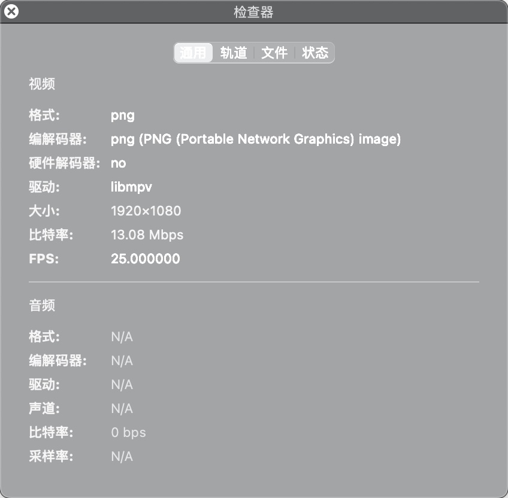Click the FPS label
Image resolution: width=508 pixels, height=498 pixels.
click(x=44, y=259)
